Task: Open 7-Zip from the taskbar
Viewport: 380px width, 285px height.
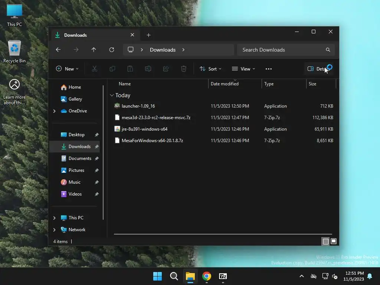Action: 223,276
